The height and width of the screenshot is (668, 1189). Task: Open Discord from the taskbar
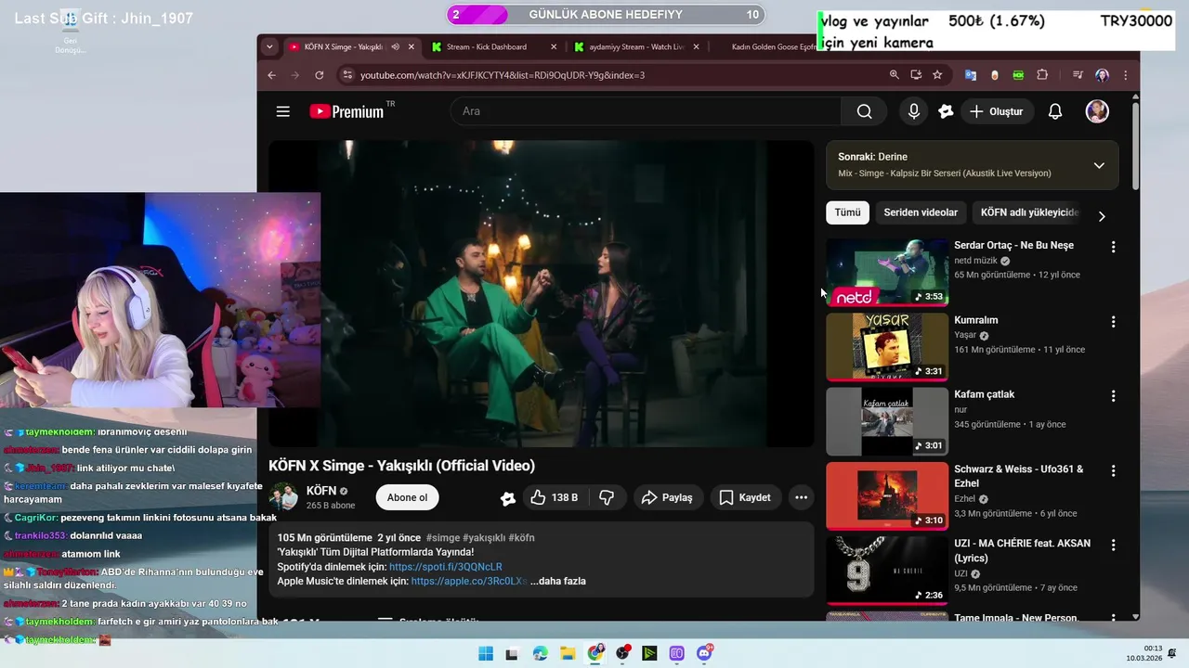pyautogui.click(x=705, y=653)
